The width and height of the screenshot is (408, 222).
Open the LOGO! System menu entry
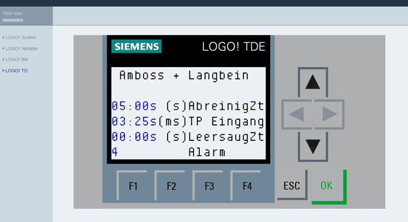[21, 37]
